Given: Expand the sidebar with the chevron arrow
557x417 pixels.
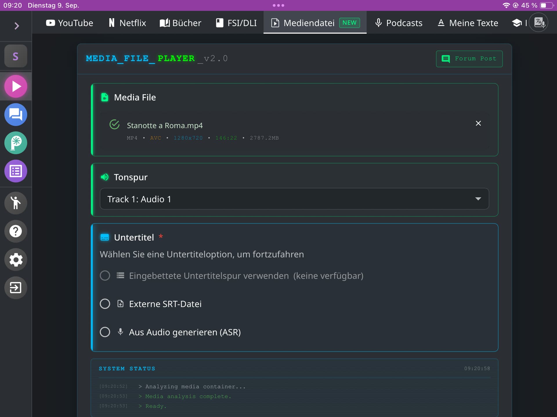Looking at the screenshot, I should coord(17,26).
